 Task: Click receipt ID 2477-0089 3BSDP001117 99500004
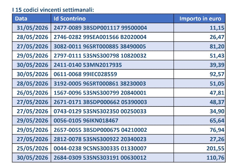coord(100,28)
